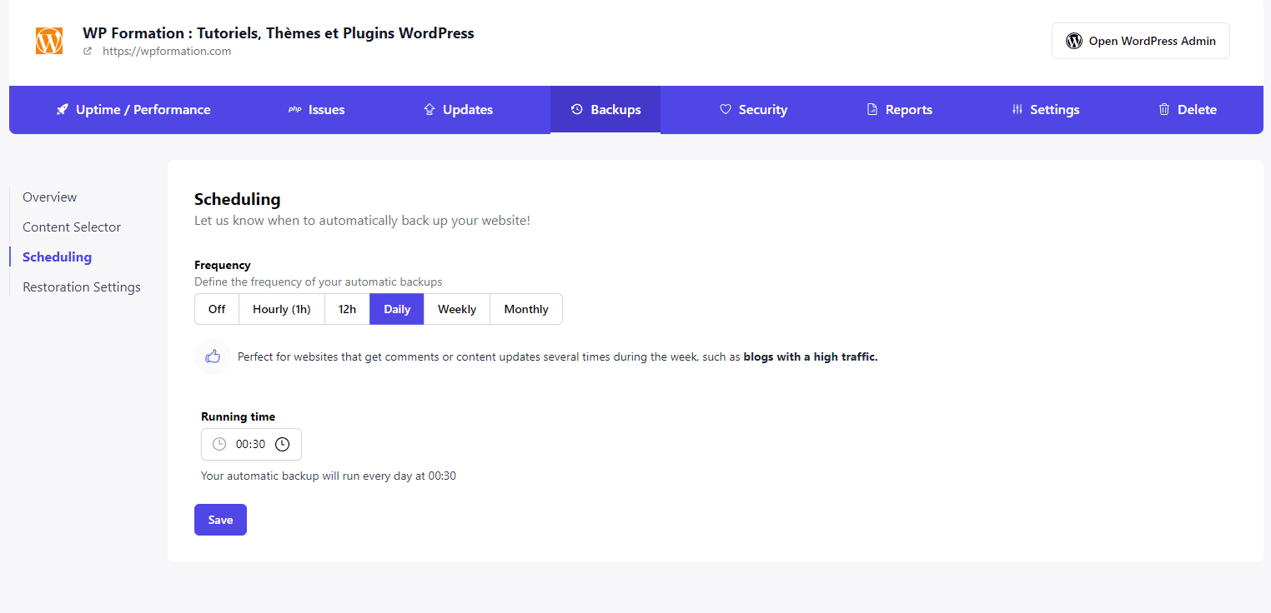Click the orange WordPress site logo
Screen dimensions: 1271x613
pyautogui.click(x=49, y=41)
